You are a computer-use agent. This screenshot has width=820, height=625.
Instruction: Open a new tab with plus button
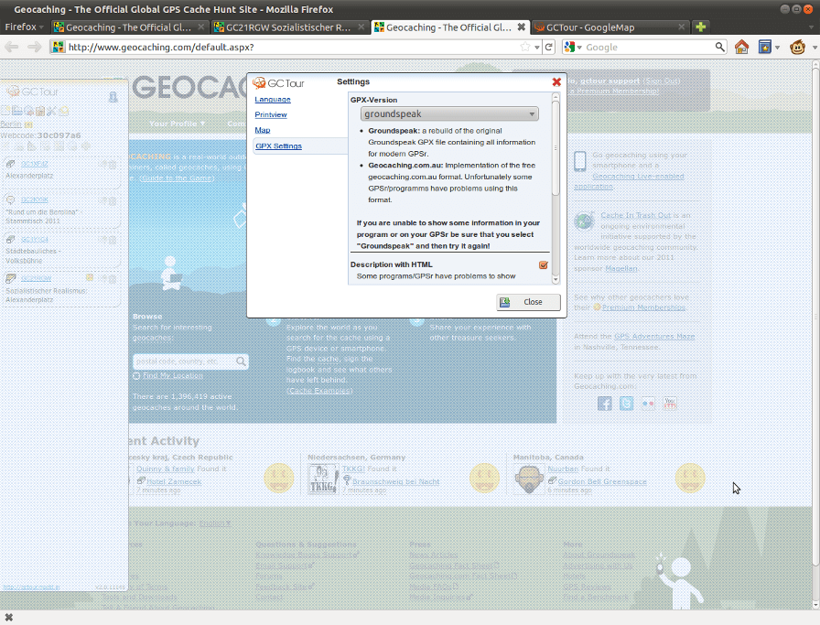[701, 27]
